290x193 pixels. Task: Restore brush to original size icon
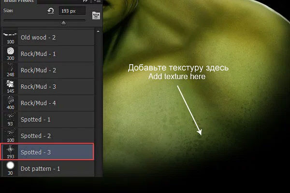(50, 11)
